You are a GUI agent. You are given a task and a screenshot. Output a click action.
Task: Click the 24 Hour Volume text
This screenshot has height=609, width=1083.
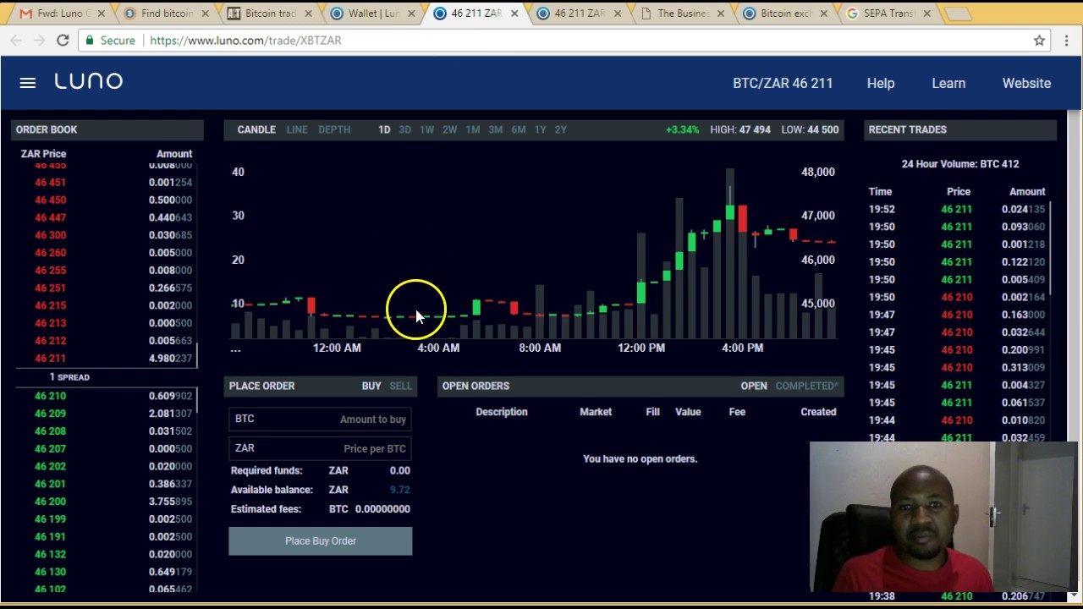[x=960, y=164]
